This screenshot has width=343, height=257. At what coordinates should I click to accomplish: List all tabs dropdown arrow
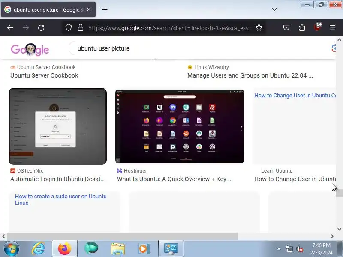click(x=274, y=9)
